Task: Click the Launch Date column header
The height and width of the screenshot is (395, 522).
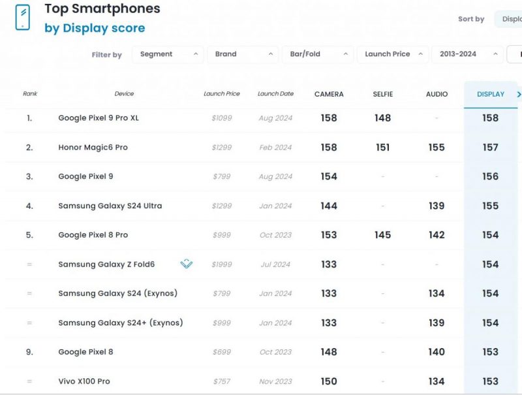Action: click(275, 94)
